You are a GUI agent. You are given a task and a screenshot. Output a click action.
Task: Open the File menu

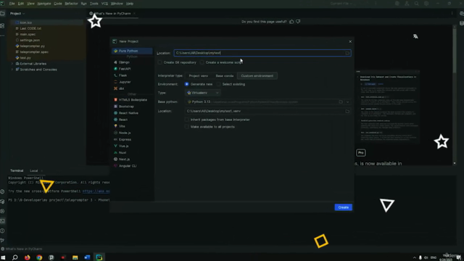coord(12,4)
